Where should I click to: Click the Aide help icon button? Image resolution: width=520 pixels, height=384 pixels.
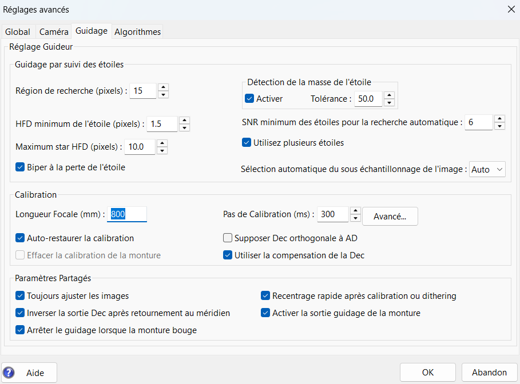point(29,373)
